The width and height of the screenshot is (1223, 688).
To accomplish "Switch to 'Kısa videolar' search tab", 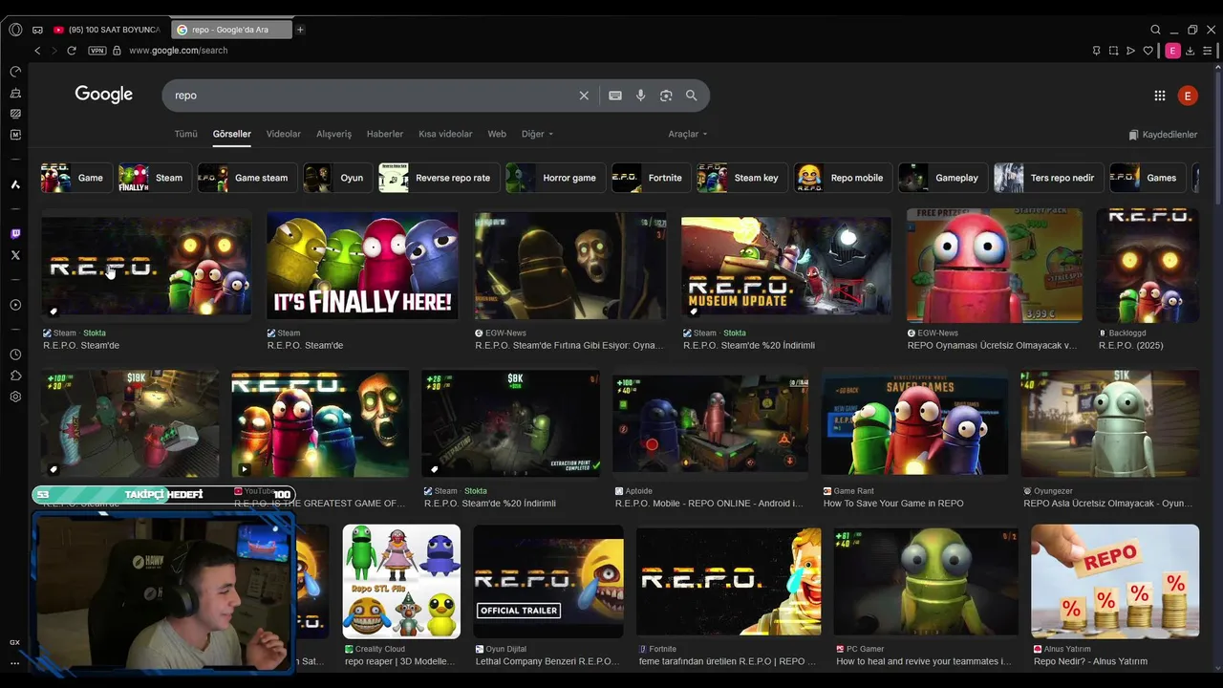I will click(x=445, y=134).
